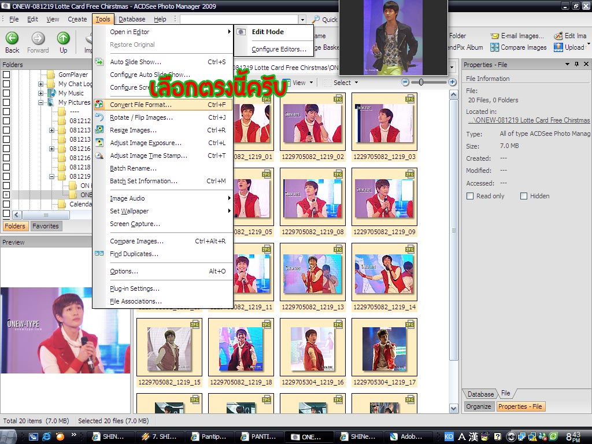Select thumbnail 1229705082_1219_02
592x444 pixels.
(x=313, y=127)
